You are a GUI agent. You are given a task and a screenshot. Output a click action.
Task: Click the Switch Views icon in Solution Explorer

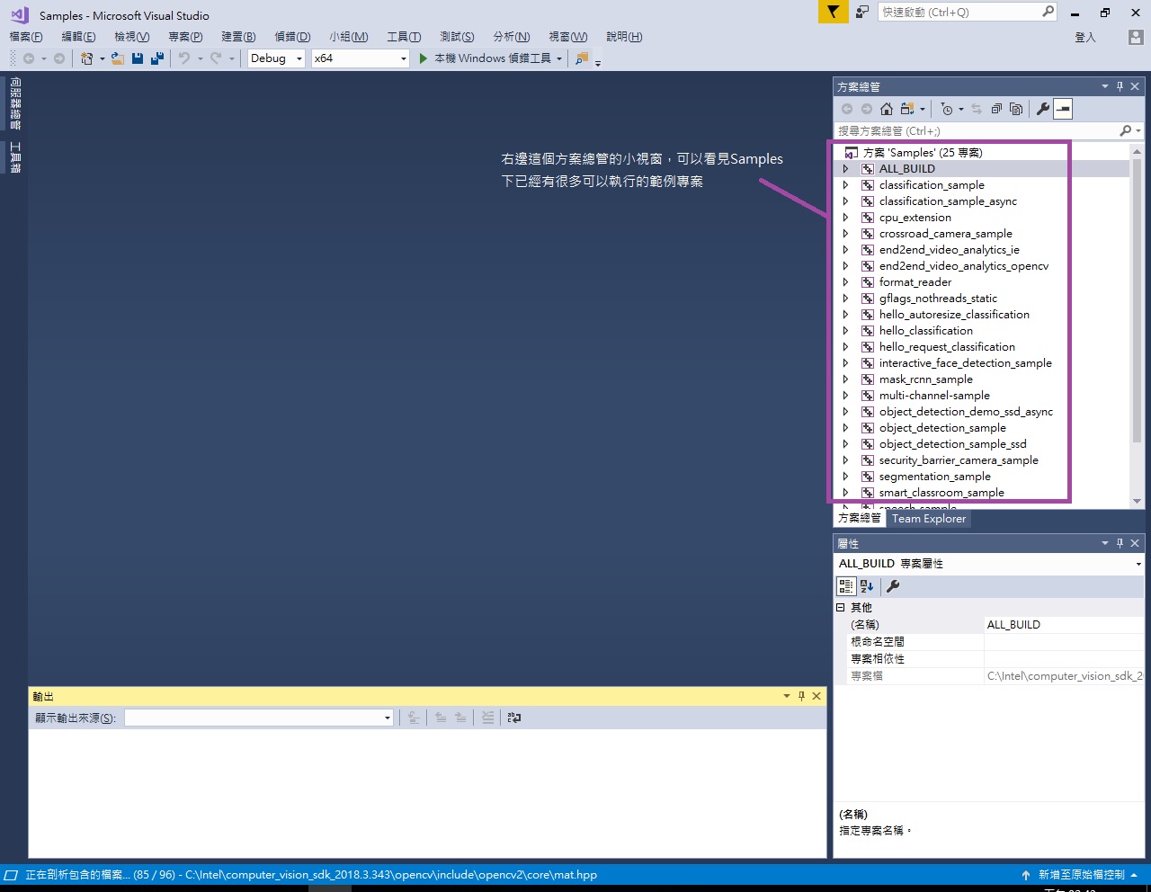coord(907,109)
